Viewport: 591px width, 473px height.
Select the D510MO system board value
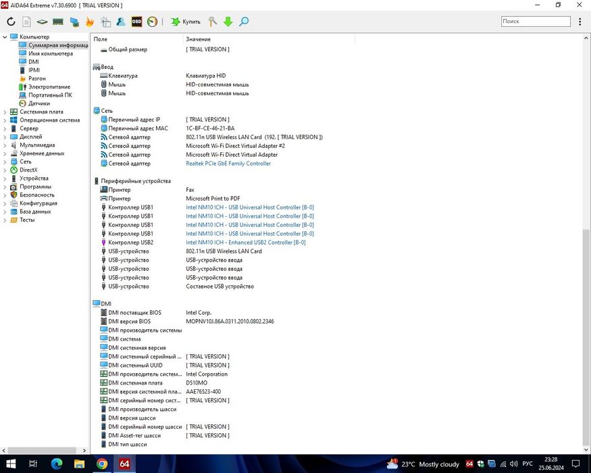[x=197, y=382]
